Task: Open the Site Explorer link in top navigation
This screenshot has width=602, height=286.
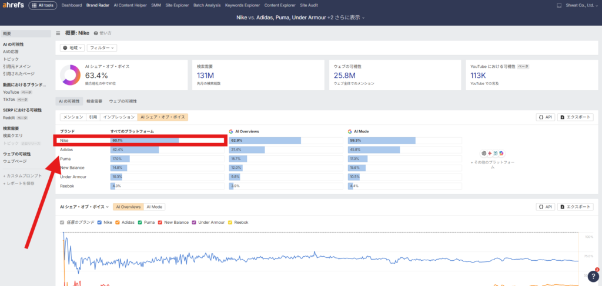Action: click(x=177, y=5)
